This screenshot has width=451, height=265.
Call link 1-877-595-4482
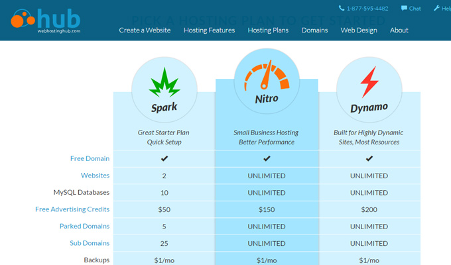point(367,9)
